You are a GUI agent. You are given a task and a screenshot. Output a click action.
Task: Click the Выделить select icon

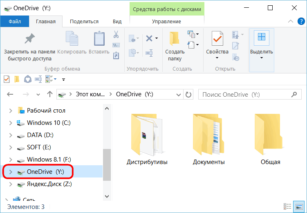pos(262,38)
